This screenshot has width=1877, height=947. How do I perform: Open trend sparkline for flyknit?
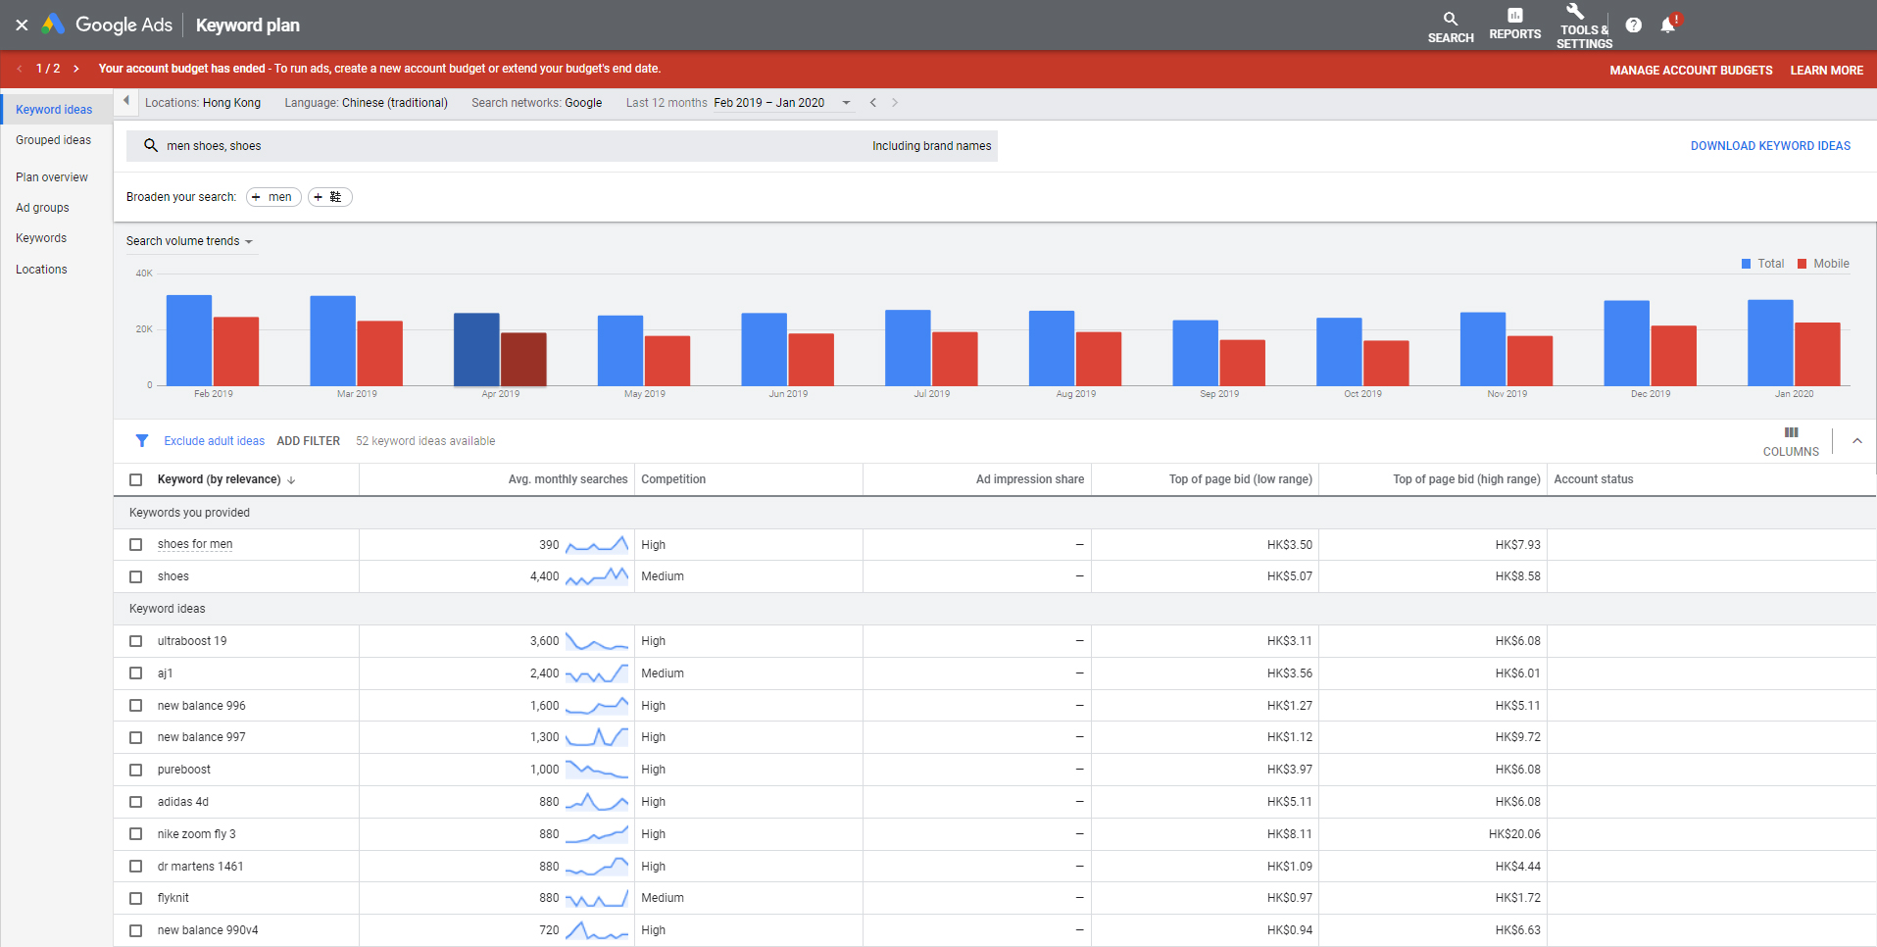pyautogui.click(x=597, y=898)
